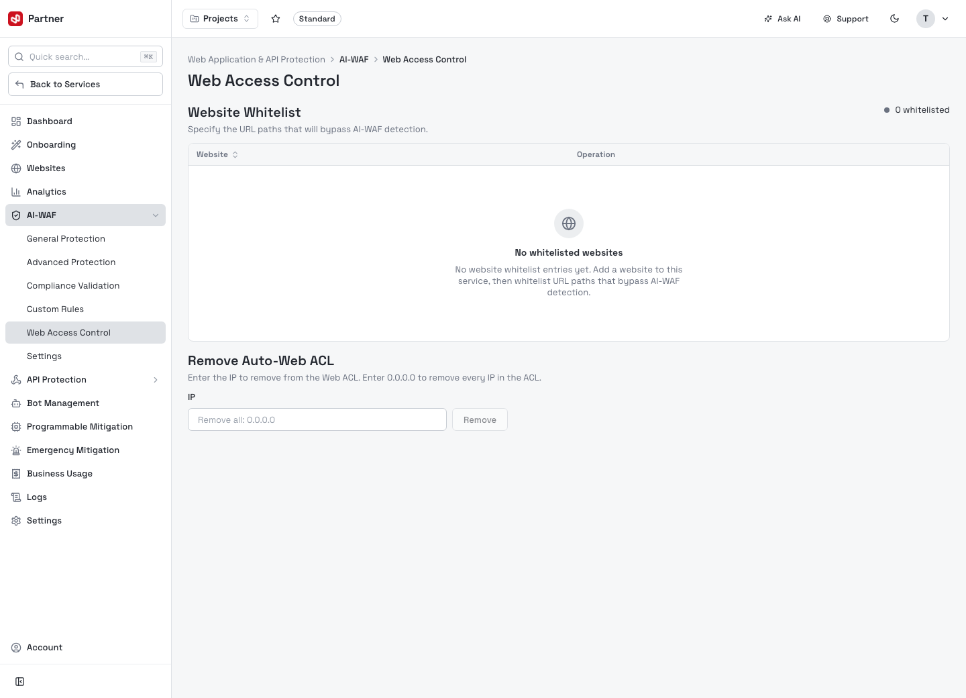Click the Standard plan badge
The height and width of the screenshot is (698, 966).
coord(317,19)
